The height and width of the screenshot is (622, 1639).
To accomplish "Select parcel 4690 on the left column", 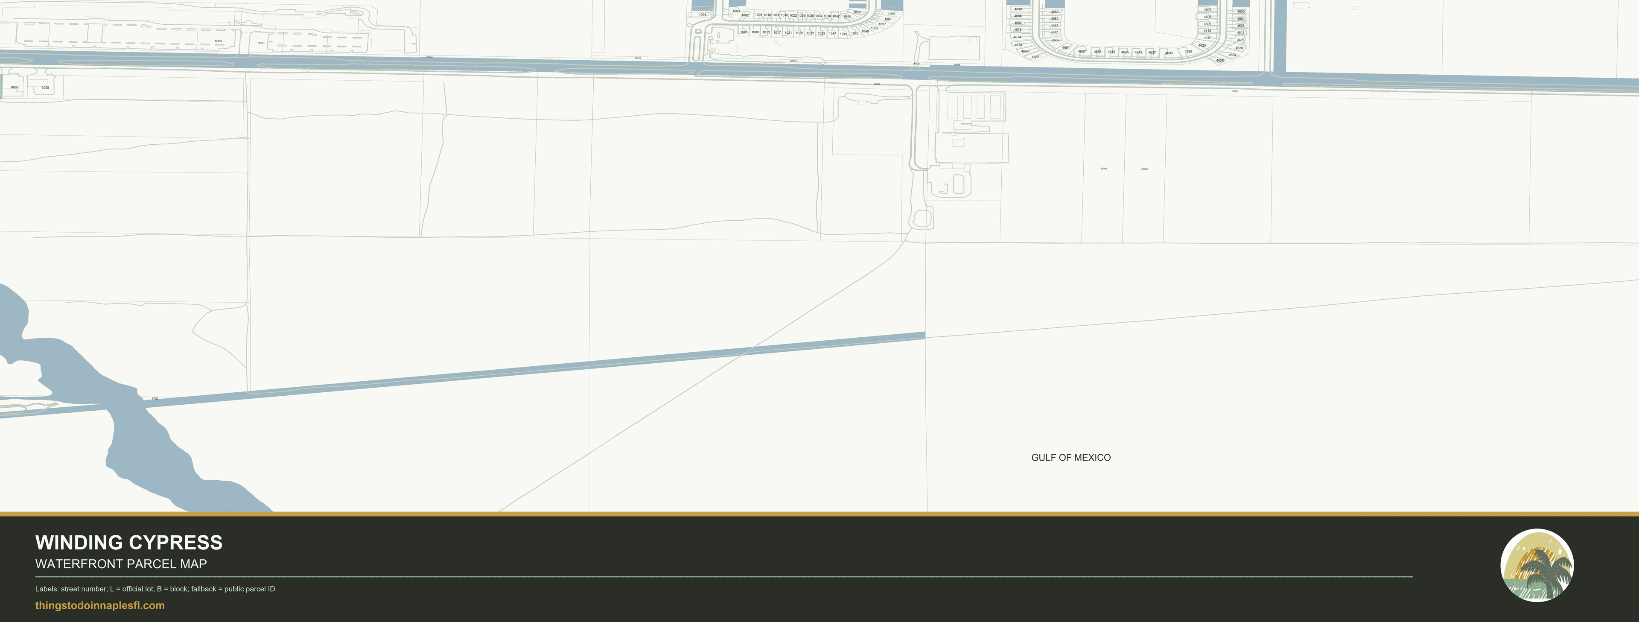I will pyautogui.click(x=1018, y=9).
